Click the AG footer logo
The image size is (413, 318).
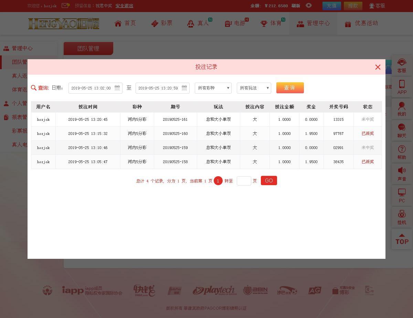(315, 290)
